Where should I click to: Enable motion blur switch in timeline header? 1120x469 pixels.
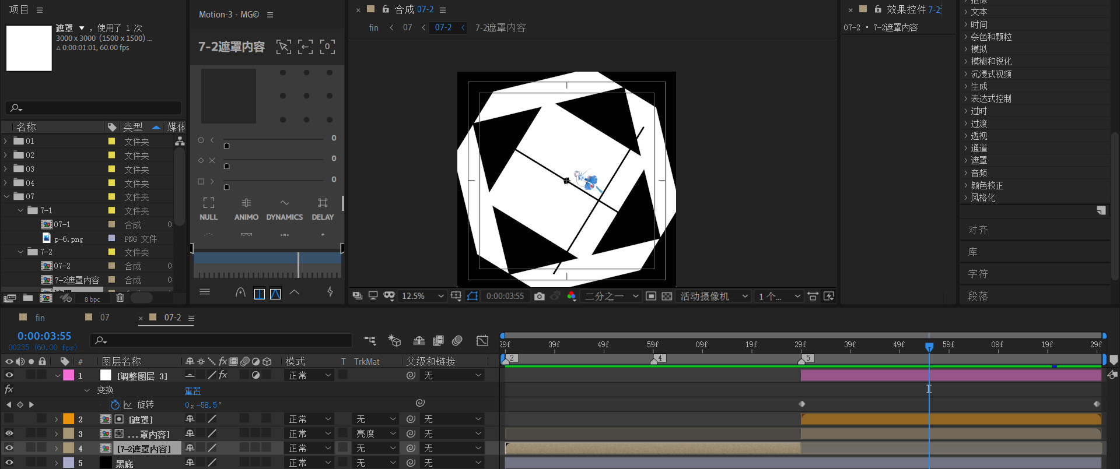coord(457,340)
